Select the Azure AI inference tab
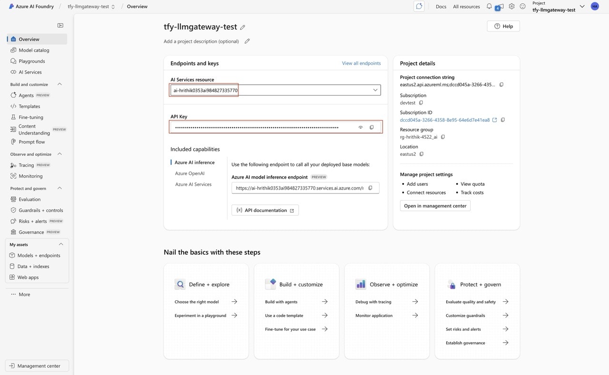The width and height of the screenshot is (609, 375). [x=195, y=163]
